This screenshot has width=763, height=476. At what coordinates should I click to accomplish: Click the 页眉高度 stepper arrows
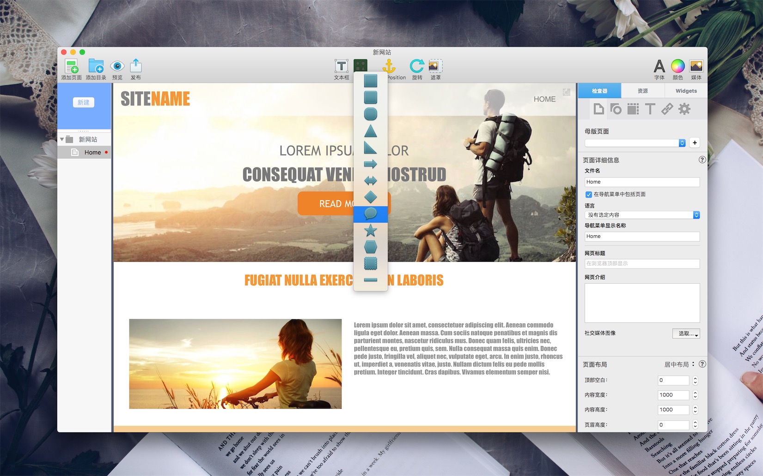[695, 425]
